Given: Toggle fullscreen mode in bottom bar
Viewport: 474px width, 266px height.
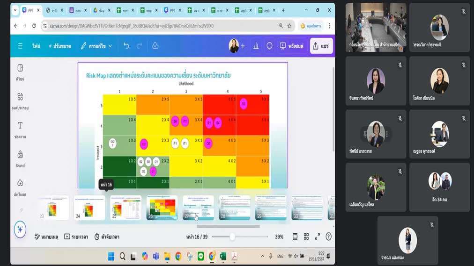Looking at the screenshot, I should point(318,237).
